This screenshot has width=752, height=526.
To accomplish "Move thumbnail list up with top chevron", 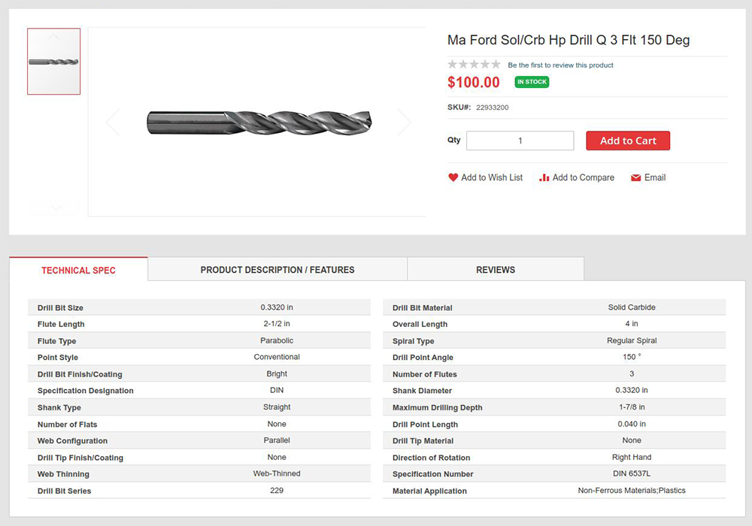I will pos(53,36).
